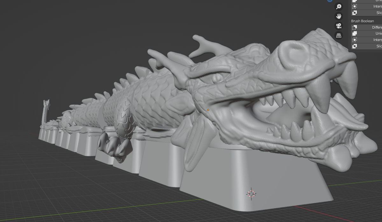Switch perspective/orthographic with the grid icon
The height and width of the screenshot is (222, 382).
[x=339, y=35]
